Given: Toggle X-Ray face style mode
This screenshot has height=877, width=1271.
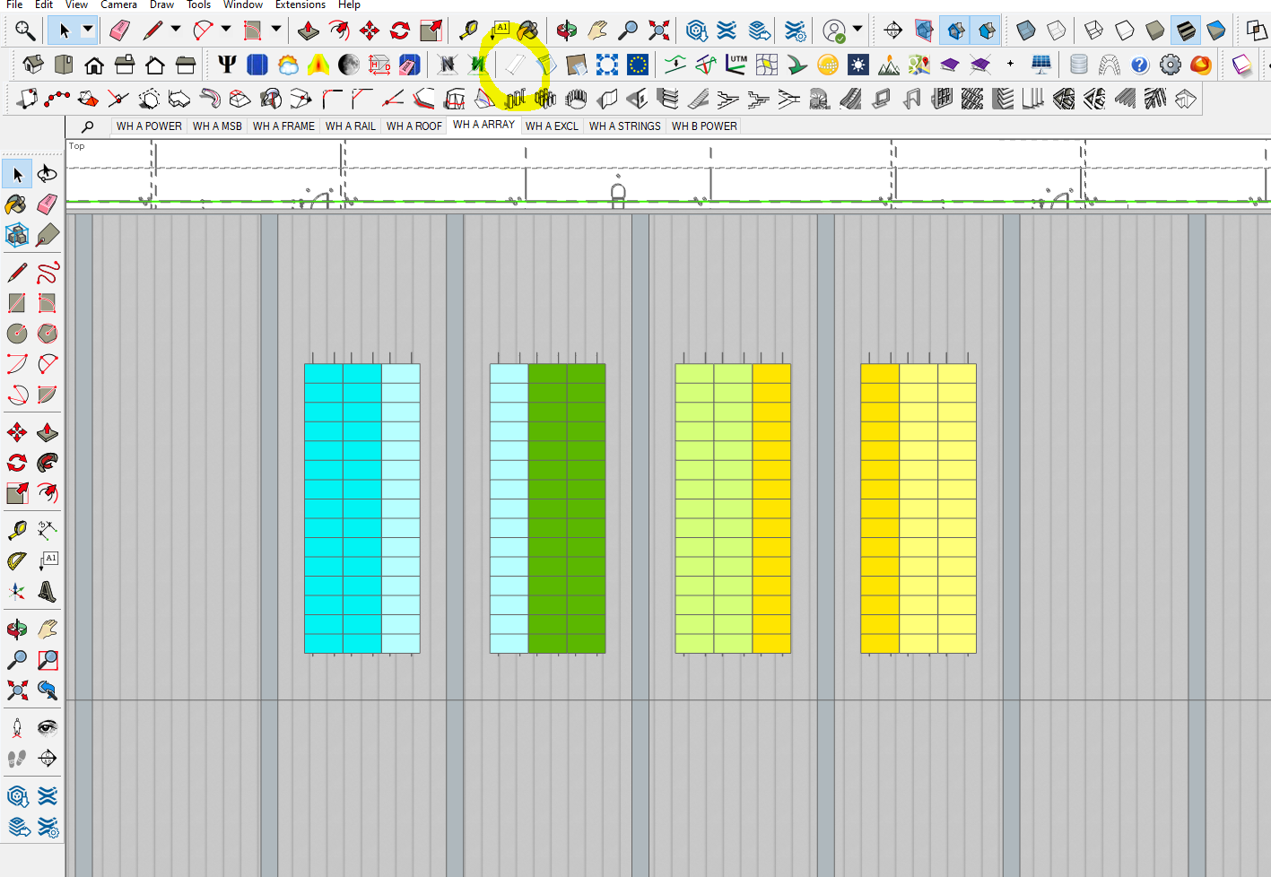Looking at the screenshot, I should coord(1025,30).
